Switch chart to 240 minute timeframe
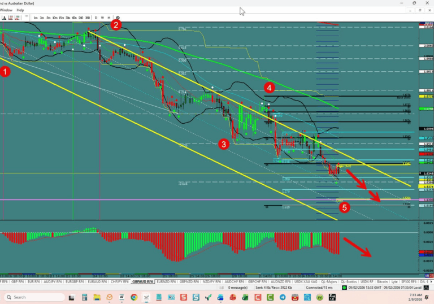Screen dimensions: 434x304 pyautogui.click(x=81, y=18)
